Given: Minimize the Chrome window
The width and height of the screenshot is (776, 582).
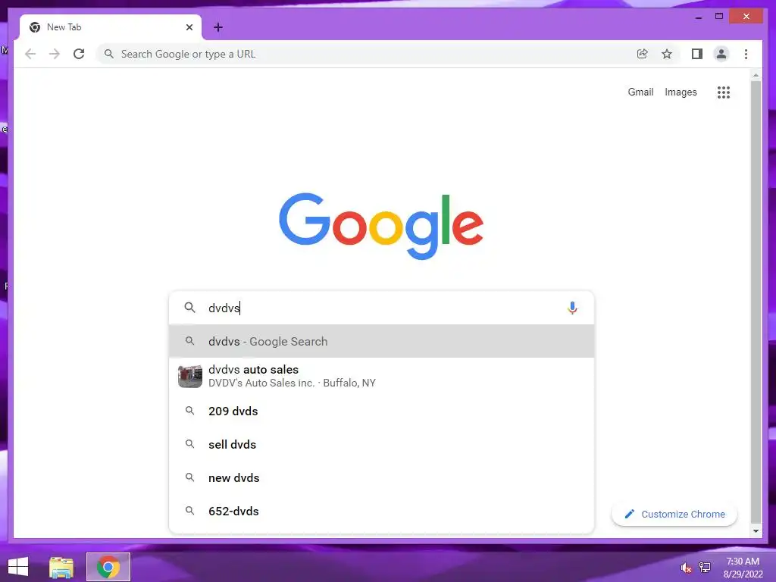Looking at the screenshot, I should point(699,17).
